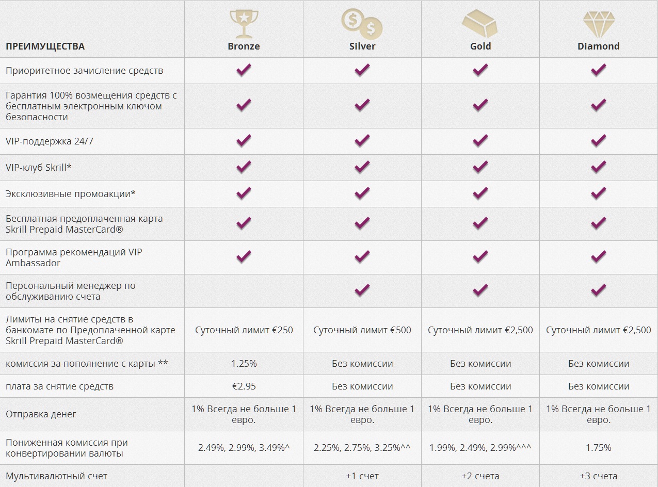The width and height of the screenshot is (658, 487).
Task: Click the Bronze trophy icon
Action: (x=244, y=23)
